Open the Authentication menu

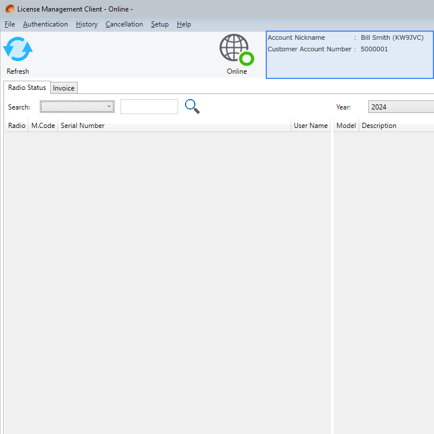(45, 24)
